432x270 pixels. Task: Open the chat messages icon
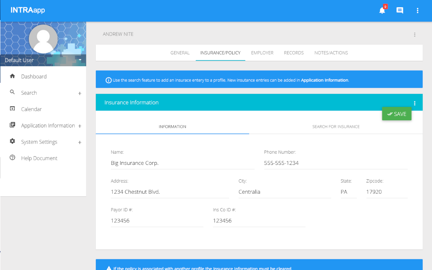click(x=400, y=10)
